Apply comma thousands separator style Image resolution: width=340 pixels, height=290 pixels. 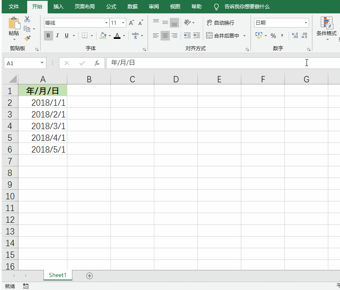282,36
